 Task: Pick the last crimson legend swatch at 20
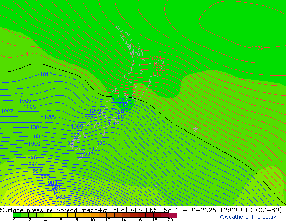tap(173, 215)
